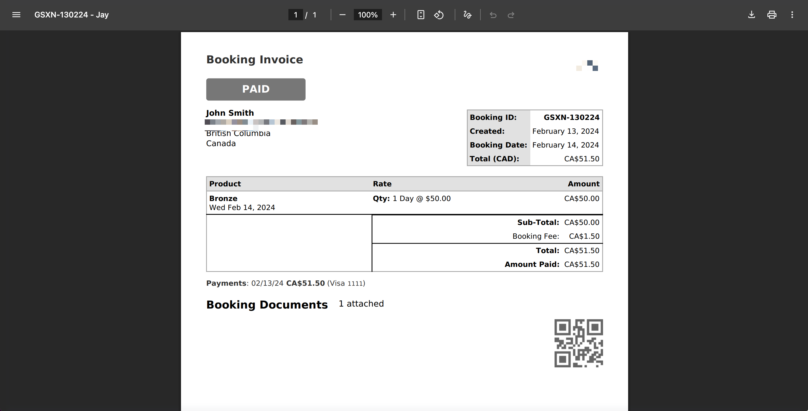Click the Fit to page icon
Image resolution: width=808 pixels, height=411 pixels.
pyautogui.click(x=421, y=15)
